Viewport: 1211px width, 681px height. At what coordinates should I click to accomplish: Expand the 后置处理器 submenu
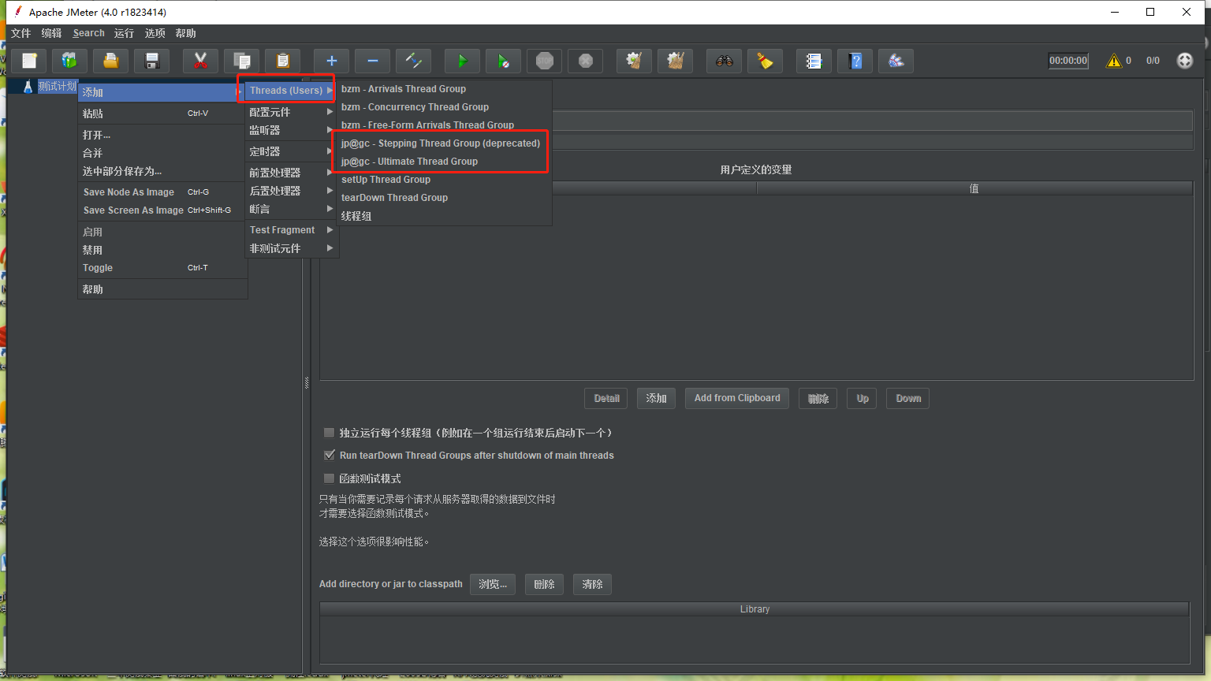click(291, 191)
